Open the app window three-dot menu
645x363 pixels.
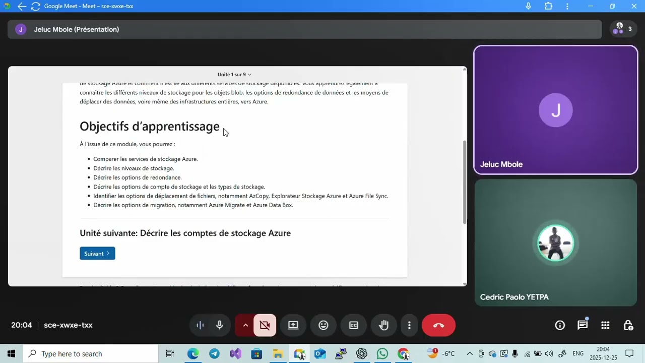pyautogui.click(x=567, y=6)
